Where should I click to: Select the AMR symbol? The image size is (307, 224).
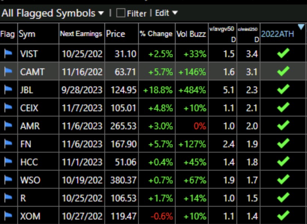click(x=30, y=126)
